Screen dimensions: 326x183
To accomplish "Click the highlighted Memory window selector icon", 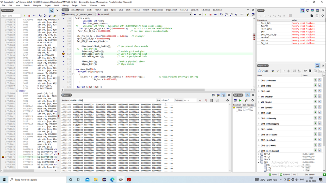I will [x=223, y=95].
